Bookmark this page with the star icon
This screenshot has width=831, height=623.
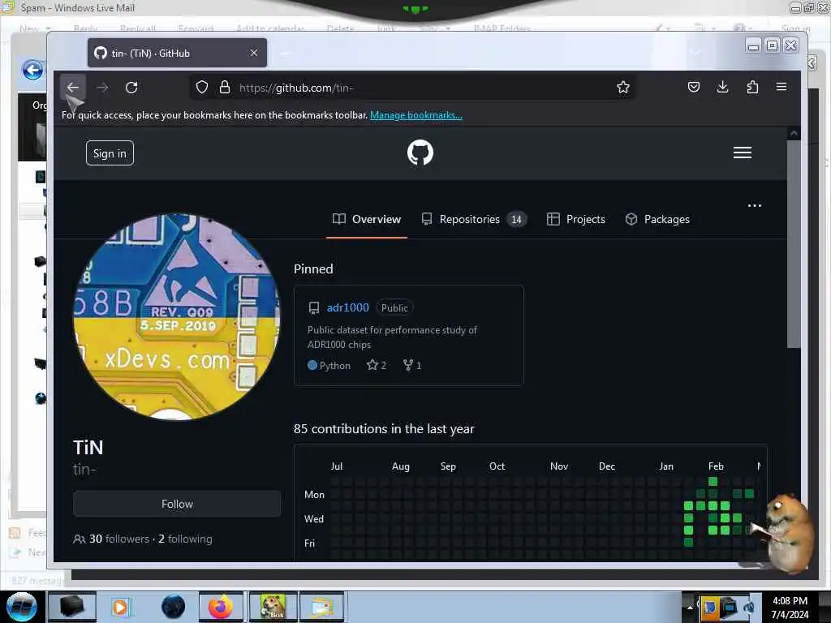click(623, 88)
